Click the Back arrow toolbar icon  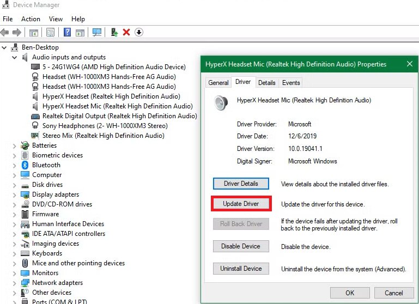5,32
